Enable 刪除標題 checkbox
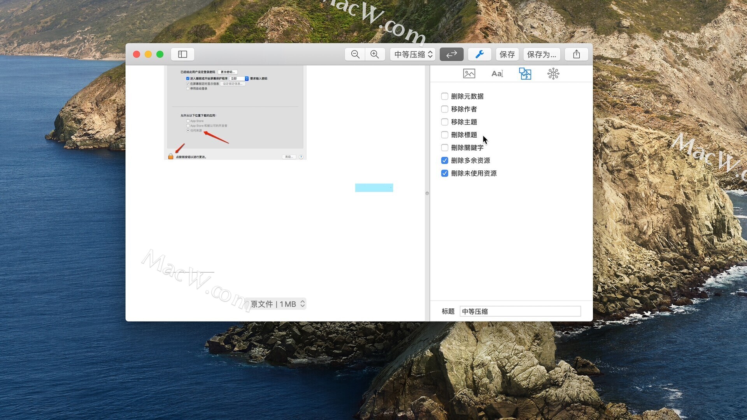This screenshot has height=420, width=747. pos(445,135)
